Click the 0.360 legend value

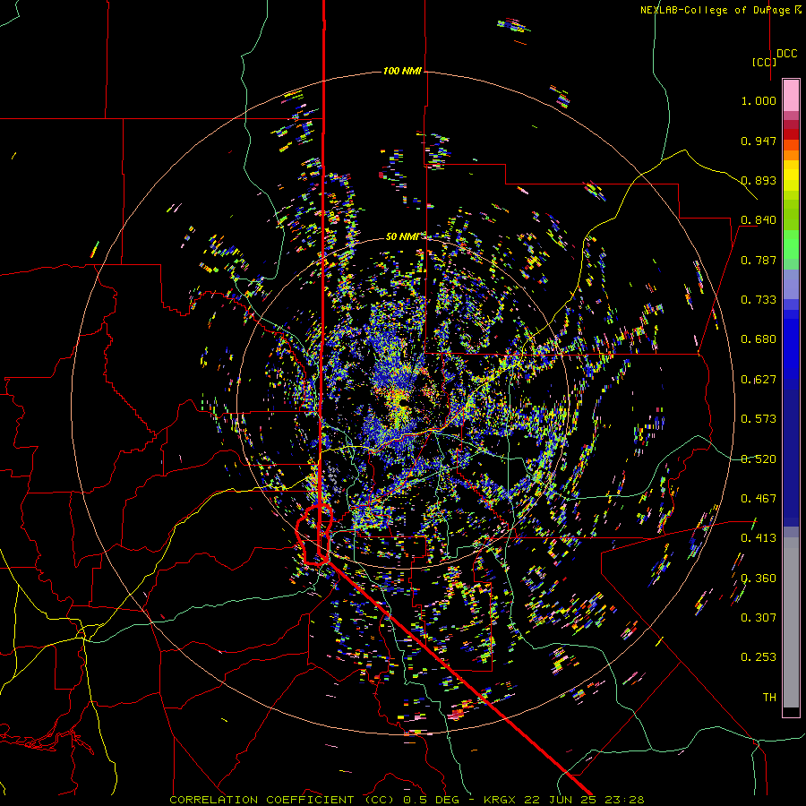pos(759,579)
